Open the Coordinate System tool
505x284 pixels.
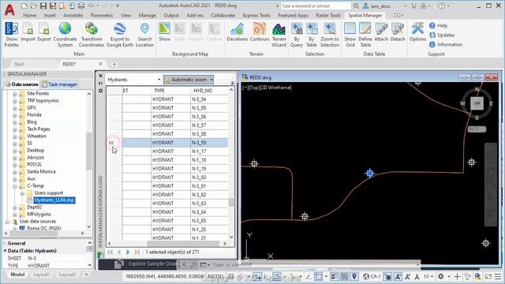point(65,35)
